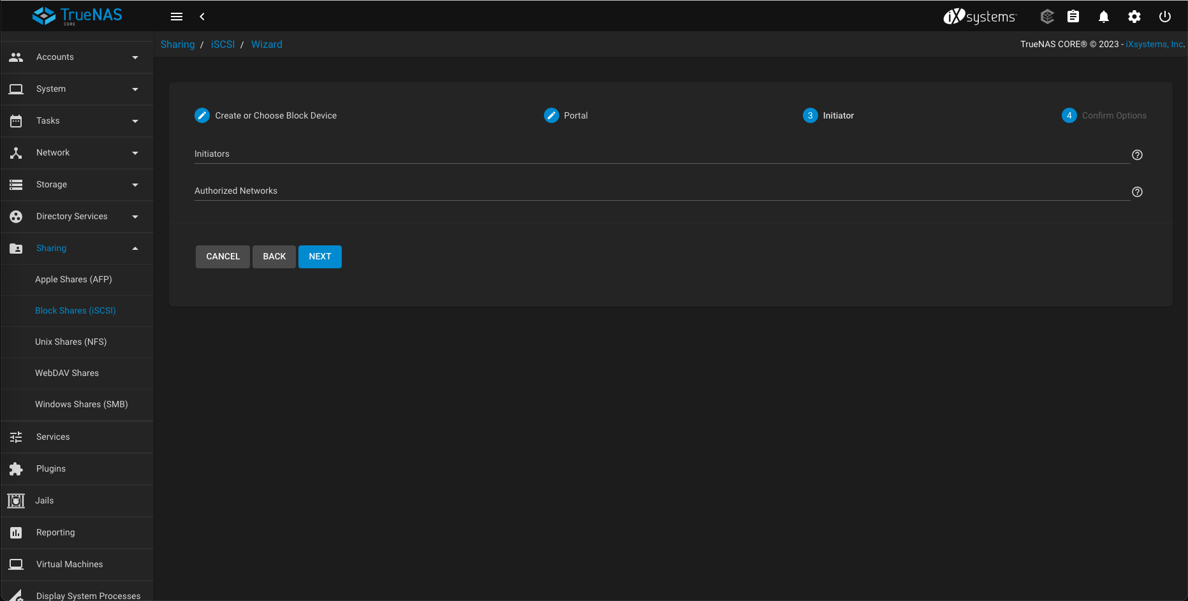Toggle the hamburger sidebar menu icon
Viewport: 1188px width, 601px height.
coord(177,17)
